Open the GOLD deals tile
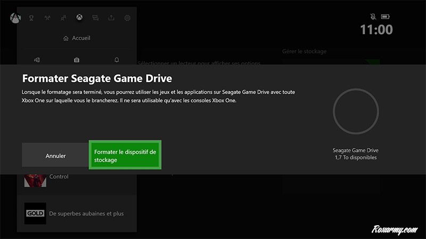 tap(35, 213)
